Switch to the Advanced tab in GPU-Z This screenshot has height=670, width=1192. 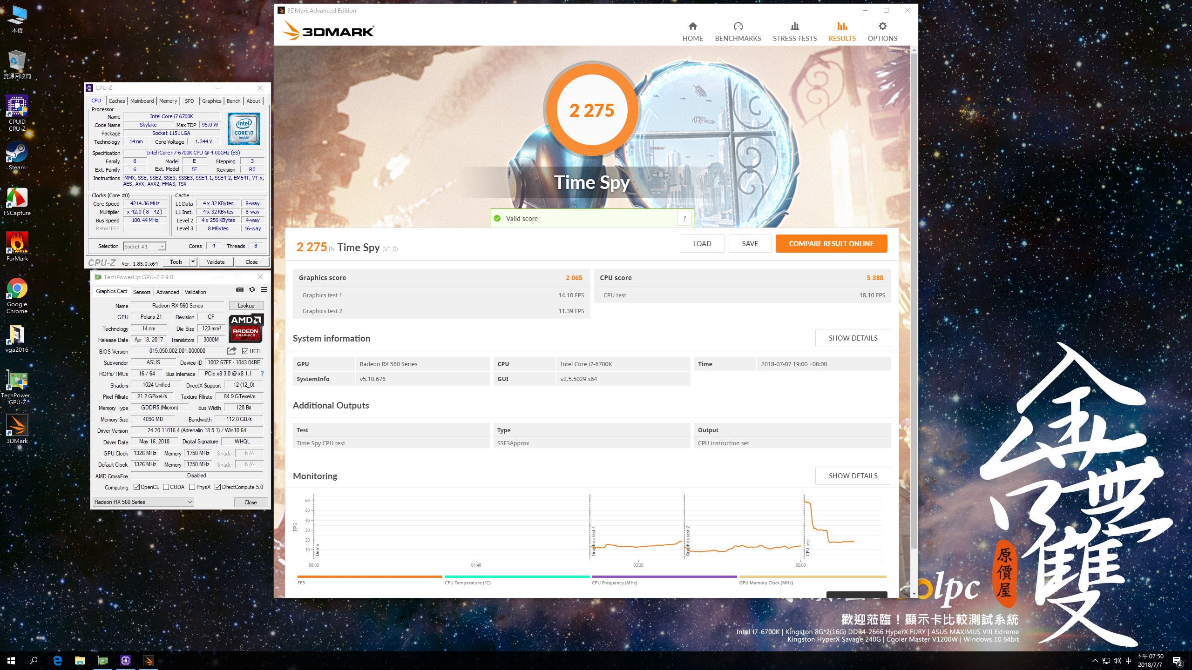168,292
